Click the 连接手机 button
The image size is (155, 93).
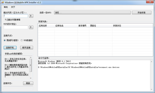[10, 48]
